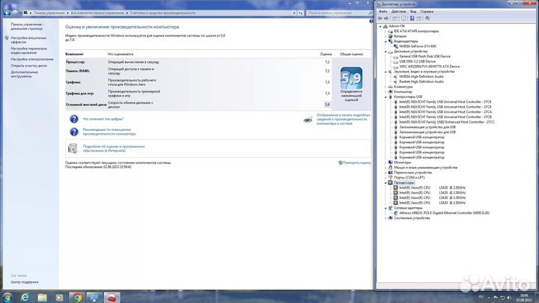Collapse Admin-ПК root node
The height and width of the screenshot is (303, 539).
pyautogui.click(x=380, y=26)
